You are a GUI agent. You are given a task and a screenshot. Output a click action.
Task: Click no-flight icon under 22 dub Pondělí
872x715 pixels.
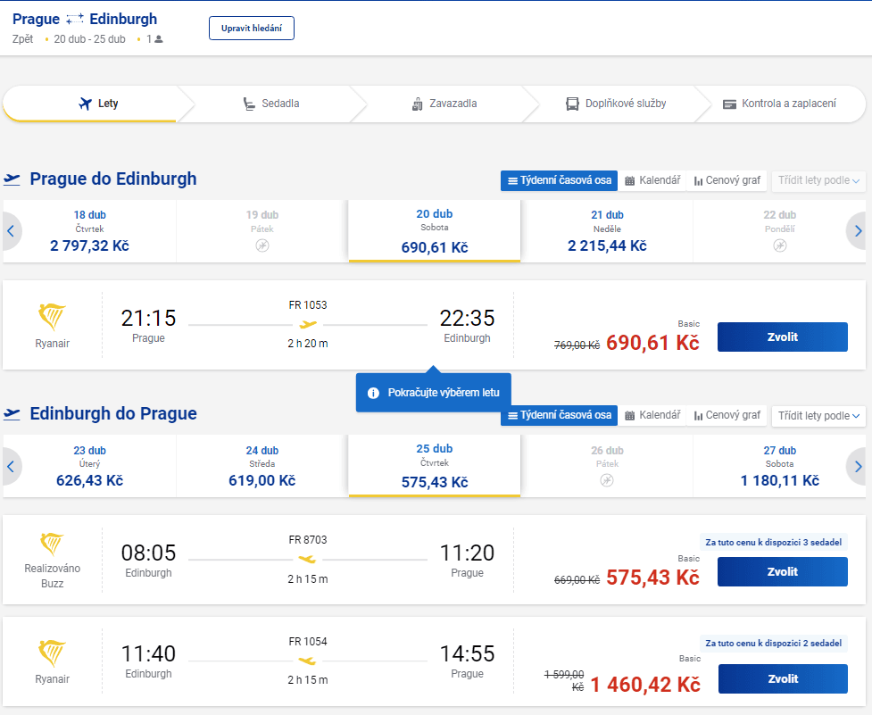point(780,245)
